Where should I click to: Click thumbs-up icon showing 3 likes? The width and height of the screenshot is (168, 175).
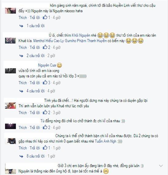(45, 82)
